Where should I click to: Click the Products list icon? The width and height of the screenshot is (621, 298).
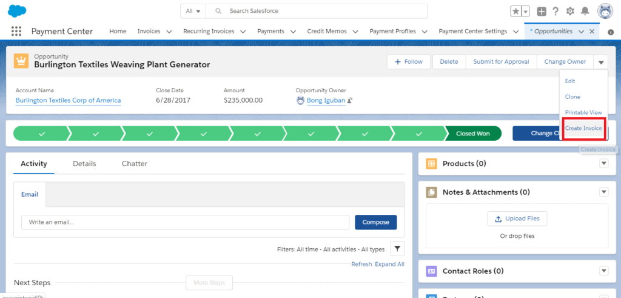pyautogui.click(x=431, y=164)
